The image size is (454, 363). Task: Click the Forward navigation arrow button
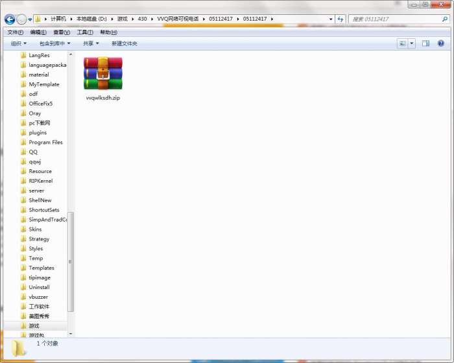coord(21,19)
